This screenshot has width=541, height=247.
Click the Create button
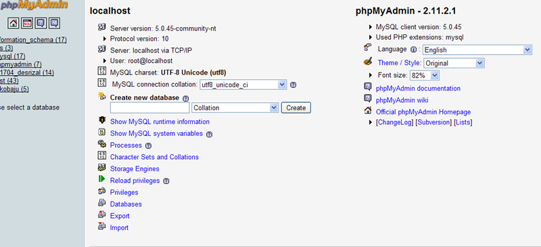(x=296, y=108)
